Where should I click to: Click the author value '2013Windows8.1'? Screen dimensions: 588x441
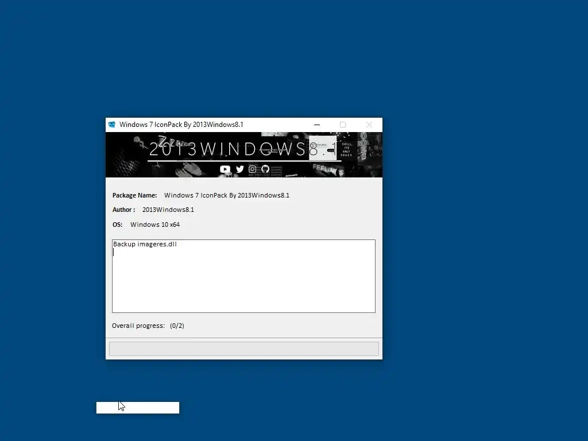click(x=168, y=210)
